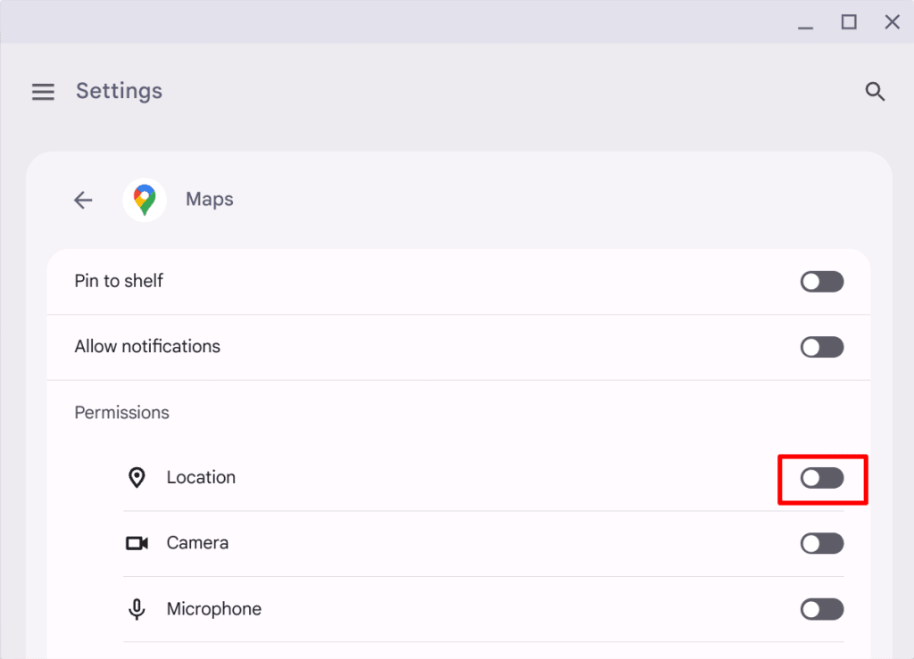Turn on the Location permission toggle

[x=822, y=479]
